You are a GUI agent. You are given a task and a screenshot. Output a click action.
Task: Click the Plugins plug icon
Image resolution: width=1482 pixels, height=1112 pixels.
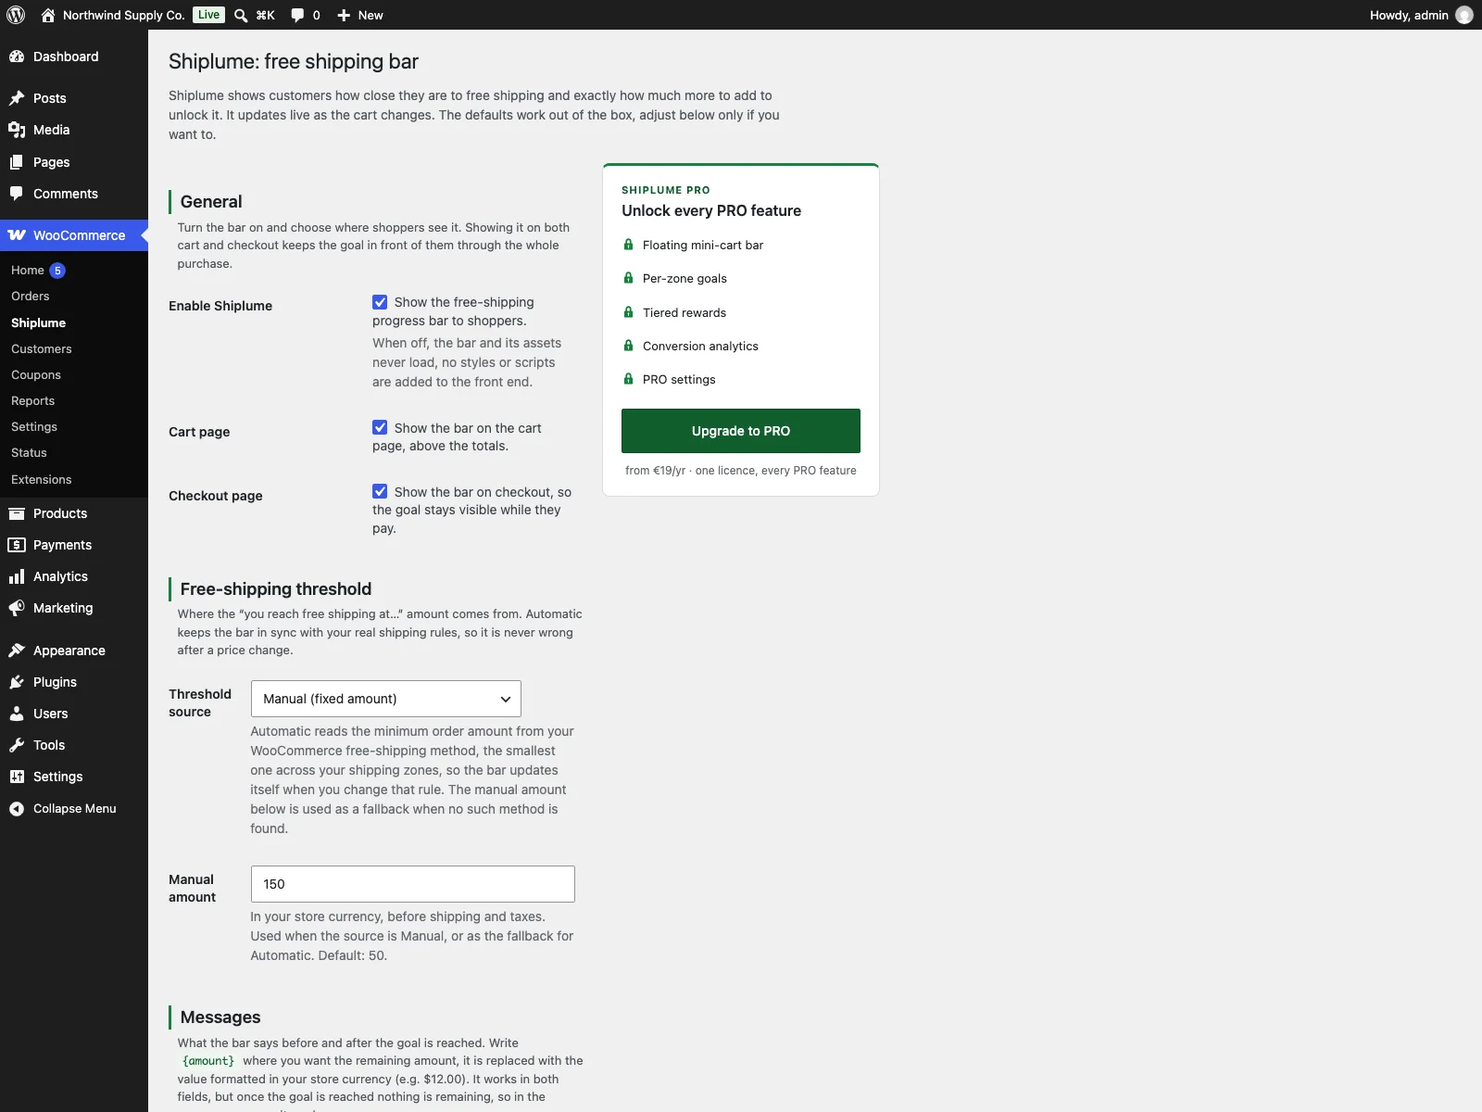pos(17,682)
